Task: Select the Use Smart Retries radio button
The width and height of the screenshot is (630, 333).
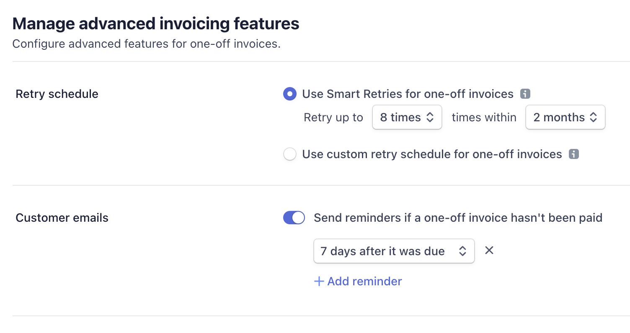Action: (290, 94)
